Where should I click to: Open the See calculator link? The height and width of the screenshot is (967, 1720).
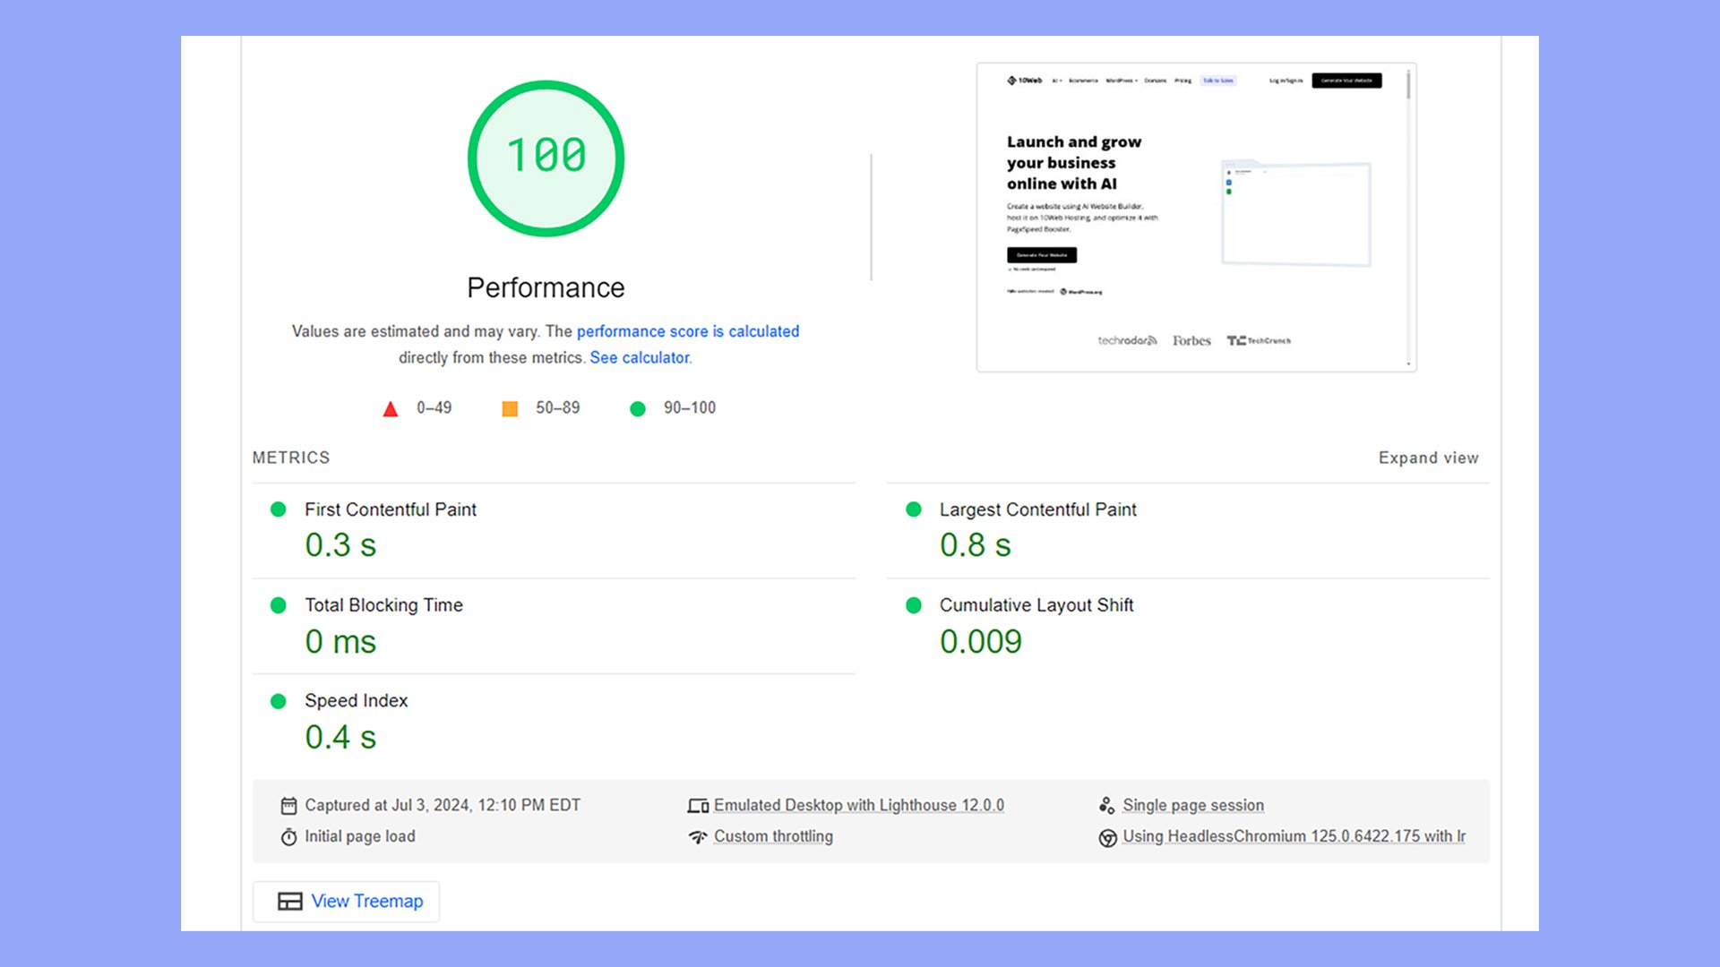click(x=641, y=357)
